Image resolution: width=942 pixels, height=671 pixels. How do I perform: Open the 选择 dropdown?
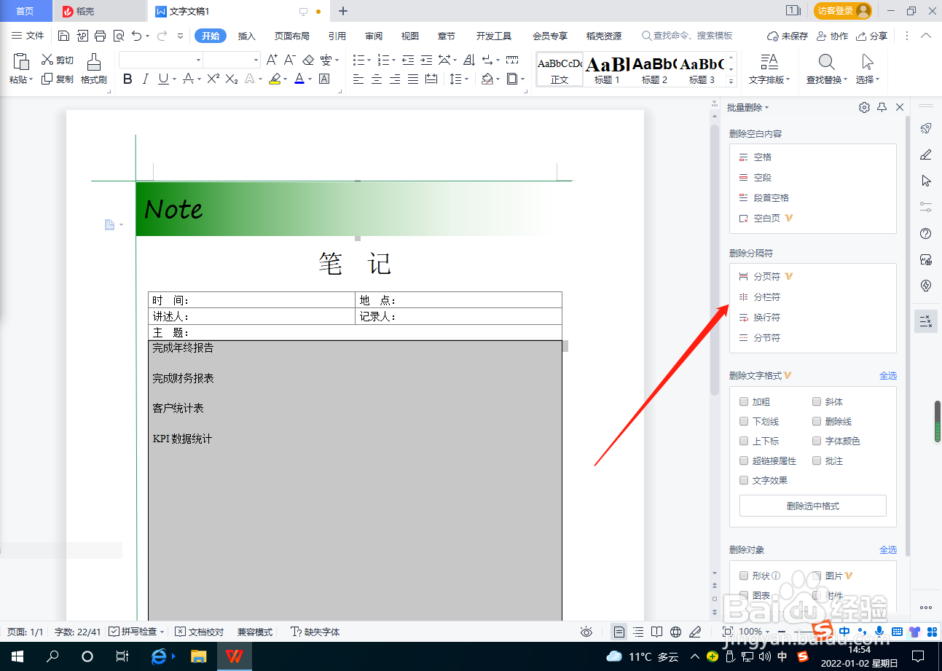click(867, 79)
